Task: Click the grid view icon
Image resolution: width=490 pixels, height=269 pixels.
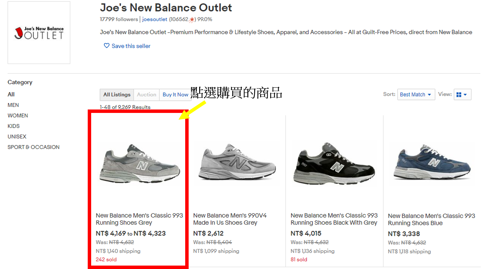Action: (x=459, y=94)
